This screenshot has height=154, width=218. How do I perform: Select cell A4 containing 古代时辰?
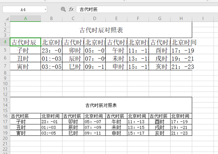coord(25,42)
